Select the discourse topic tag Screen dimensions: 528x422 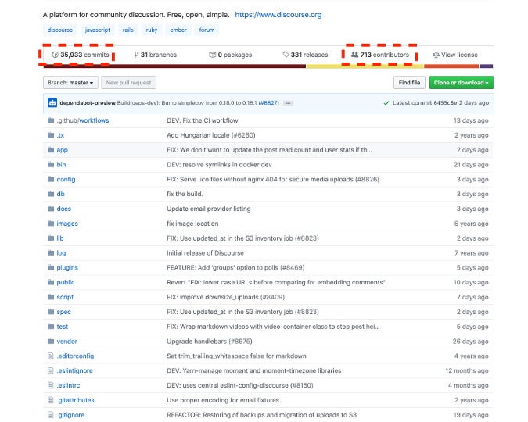pos(60,30)
